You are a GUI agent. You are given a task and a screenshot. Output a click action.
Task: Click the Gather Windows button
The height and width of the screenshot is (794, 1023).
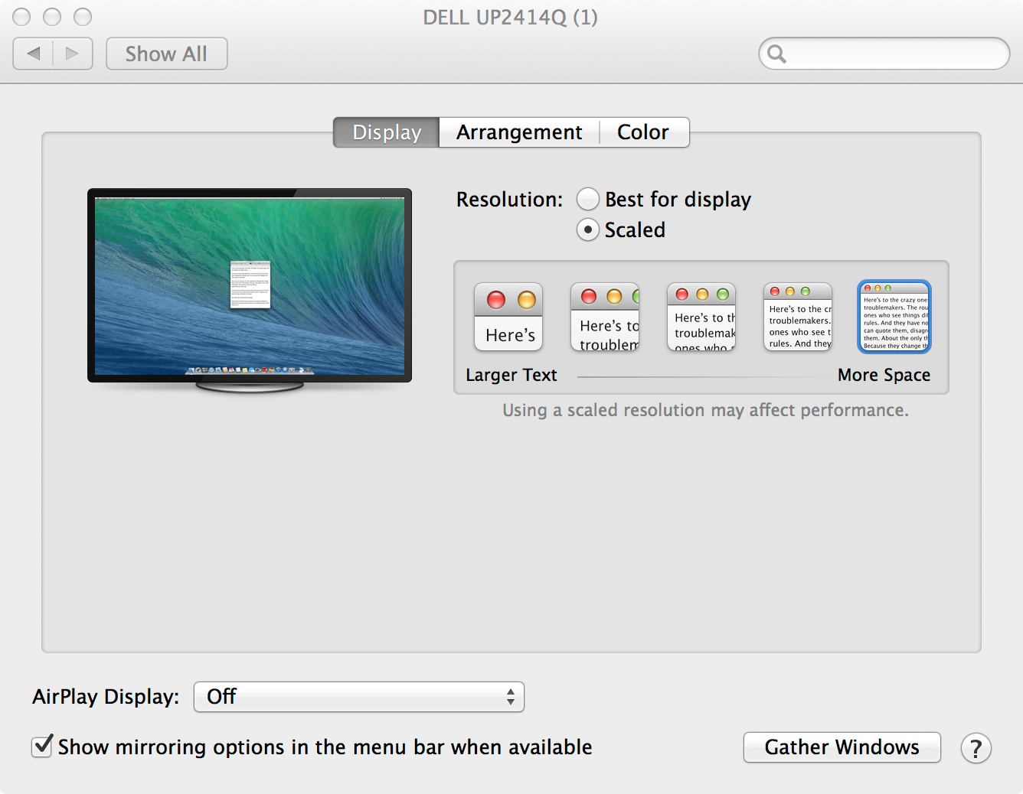842,747
